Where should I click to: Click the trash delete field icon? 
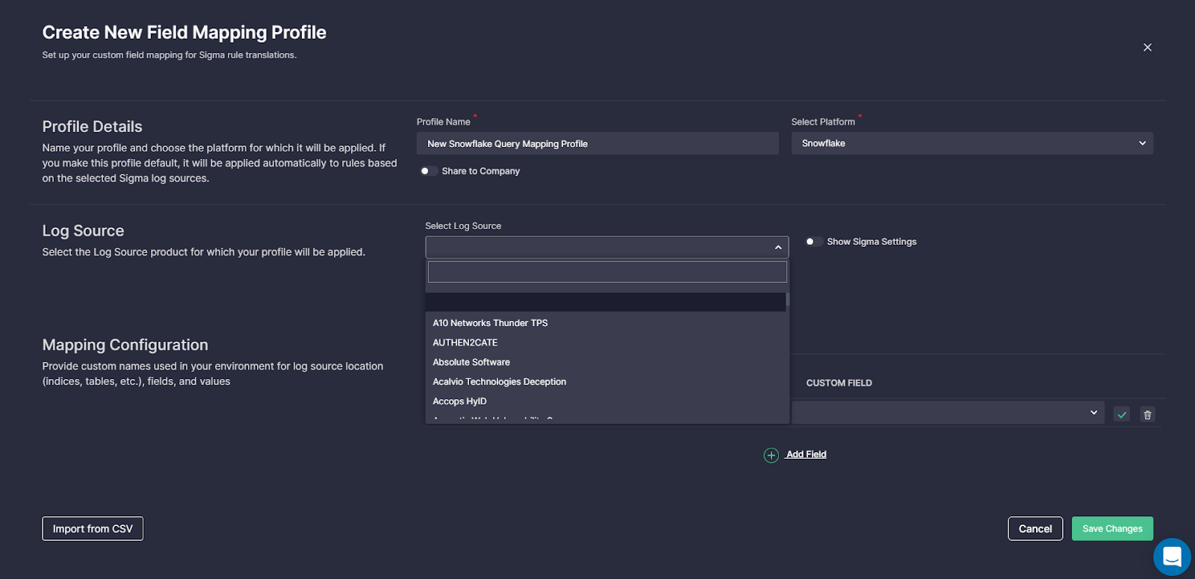pos(1147,414)
